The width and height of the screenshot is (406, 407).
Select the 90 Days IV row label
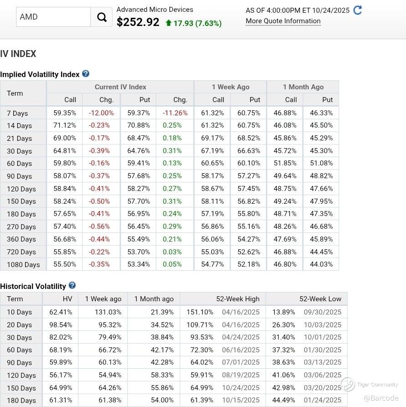point(20,176)
